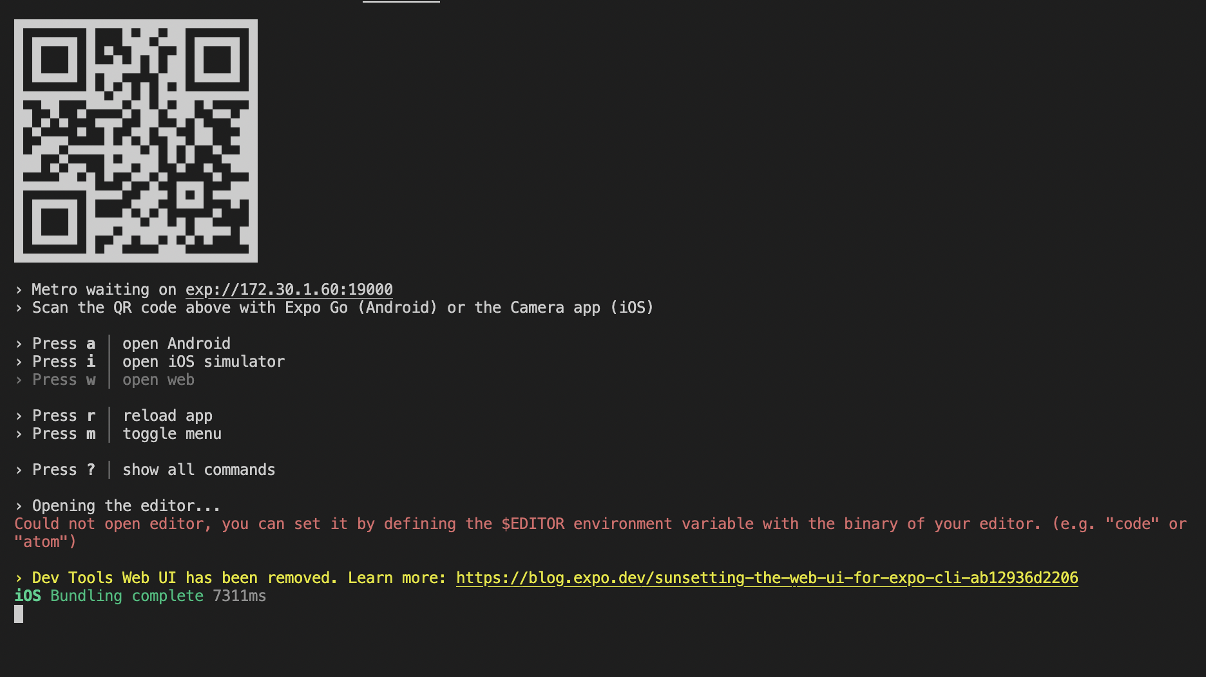
Task: Open the exp://172.30.1.60:19000 Metro link
Action: [289, 290]
